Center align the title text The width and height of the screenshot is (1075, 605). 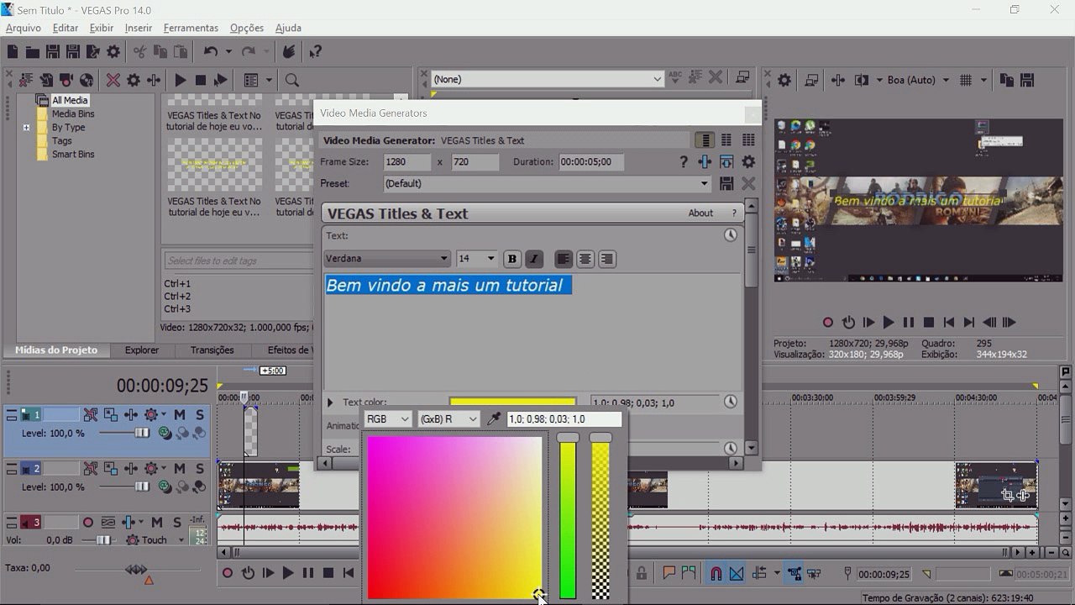pyautogui.click(x=585, y=259)
